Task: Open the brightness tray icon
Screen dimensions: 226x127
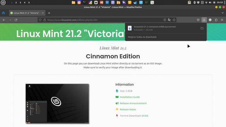Action: (214, 2)
